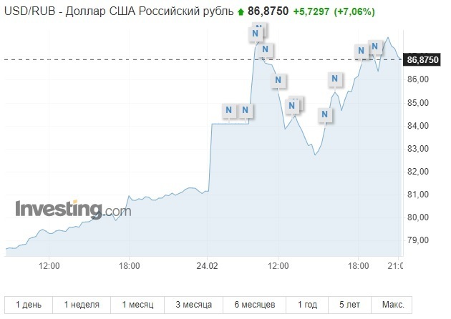Select the news marker at the 18:00 rally

tap(361, 51)
